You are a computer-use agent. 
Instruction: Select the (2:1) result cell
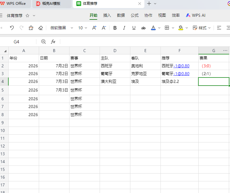214,74
